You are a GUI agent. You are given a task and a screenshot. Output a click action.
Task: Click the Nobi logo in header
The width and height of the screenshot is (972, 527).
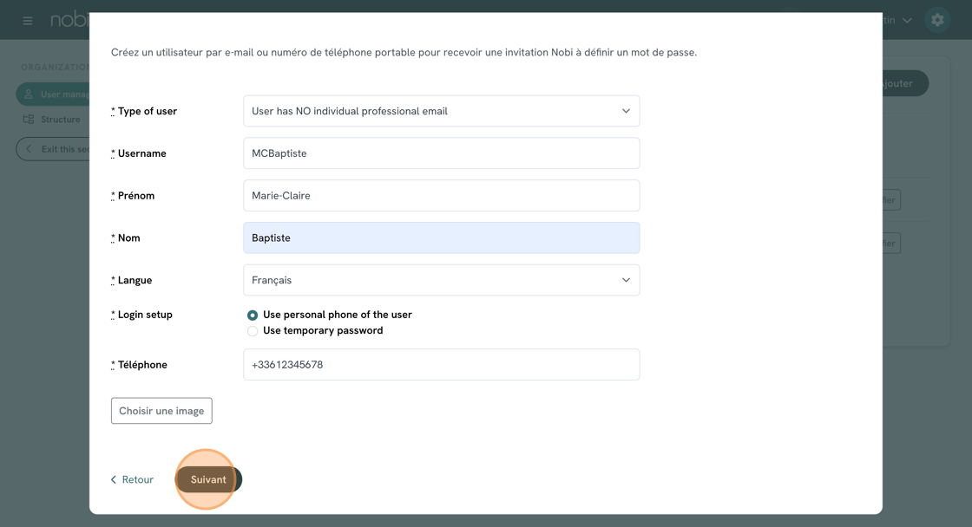[69, 20]
